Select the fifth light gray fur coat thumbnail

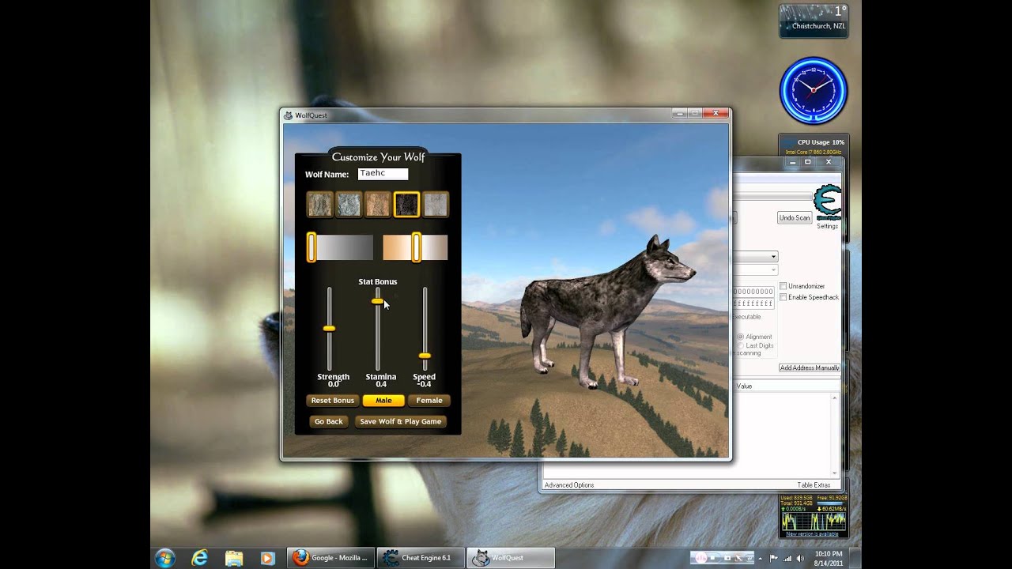[436, 205]
